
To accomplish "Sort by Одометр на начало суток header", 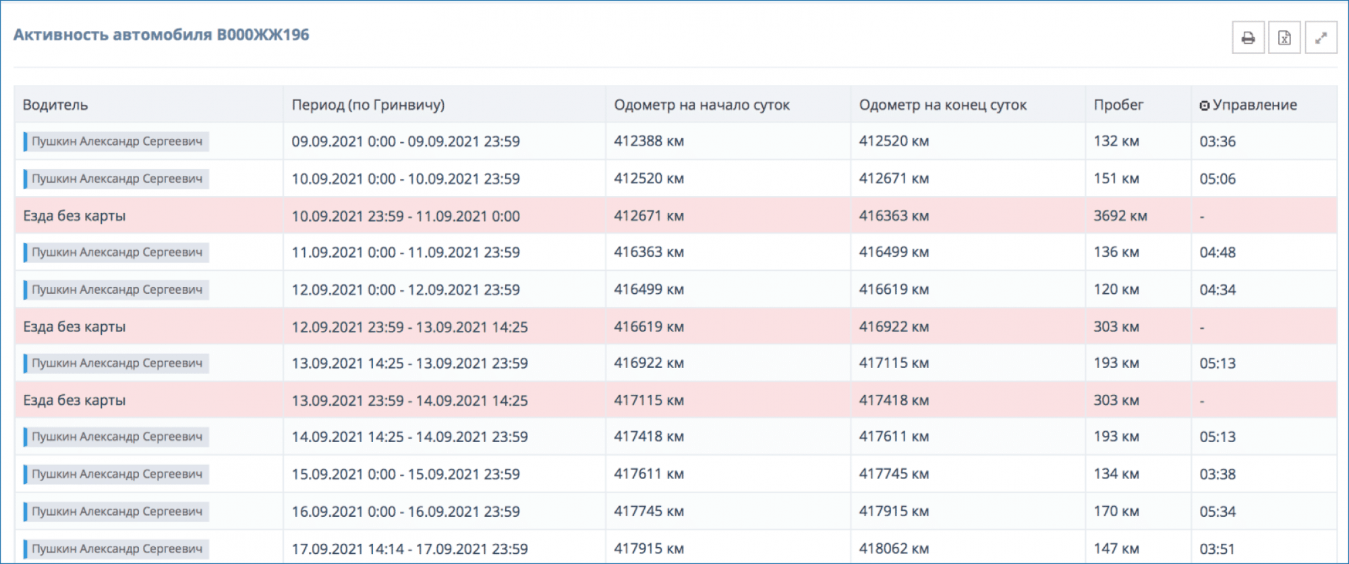I will [701, 105].
